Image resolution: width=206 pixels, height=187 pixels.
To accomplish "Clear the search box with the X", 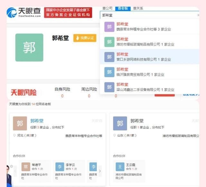I will point(198,15).
